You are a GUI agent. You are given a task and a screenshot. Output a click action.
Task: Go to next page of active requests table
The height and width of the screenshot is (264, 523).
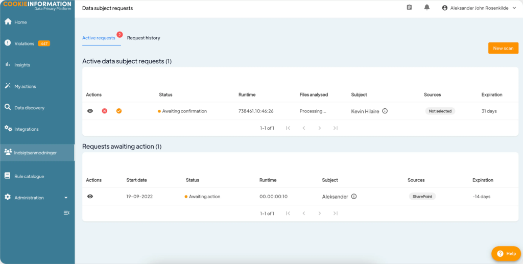(320, 128)
